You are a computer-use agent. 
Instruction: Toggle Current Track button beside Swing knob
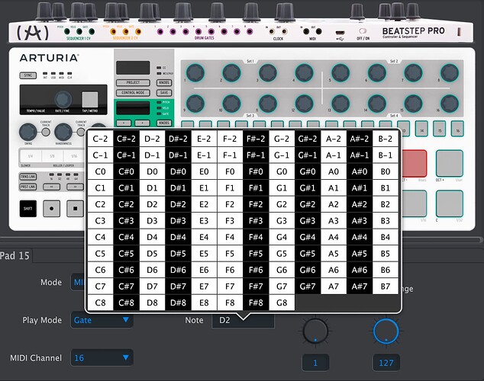click(46, 132)
